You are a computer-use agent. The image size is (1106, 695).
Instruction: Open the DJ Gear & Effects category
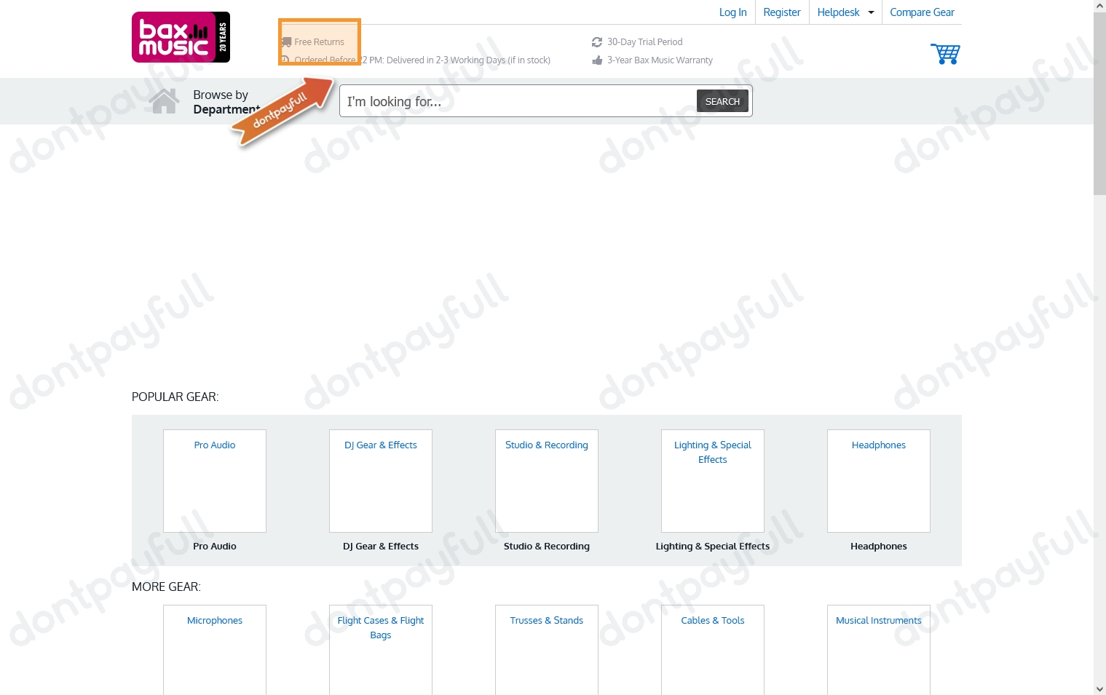(380, 480)
